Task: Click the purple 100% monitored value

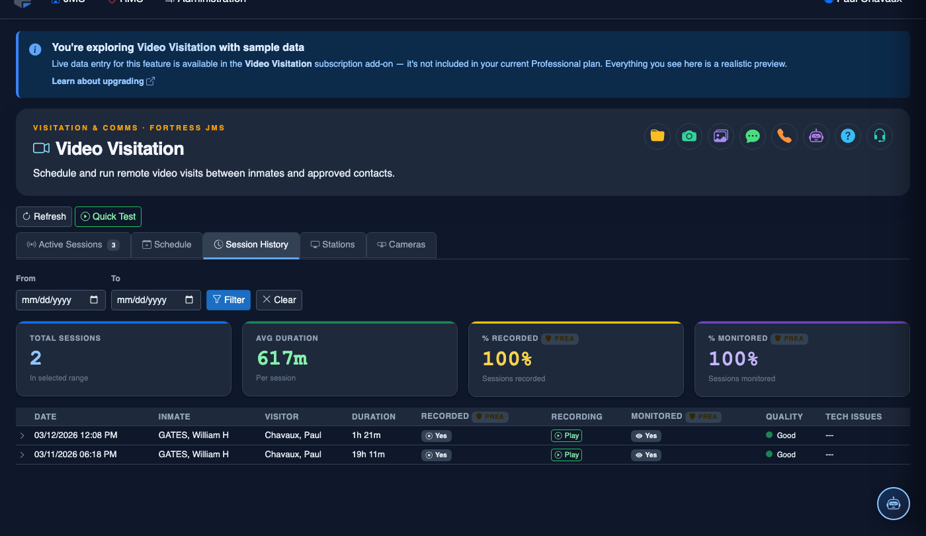Action: tap(734, 358)
